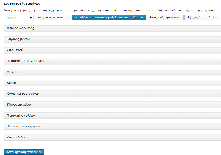Expand the Υπομενού section
The height and width of the screenshot is (155, 221).
112,50
